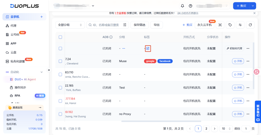Open the 全部分组 group dropdown

click(x=70, y=25)
